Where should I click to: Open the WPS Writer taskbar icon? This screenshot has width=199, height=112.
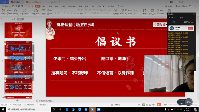tap(86, 109)
